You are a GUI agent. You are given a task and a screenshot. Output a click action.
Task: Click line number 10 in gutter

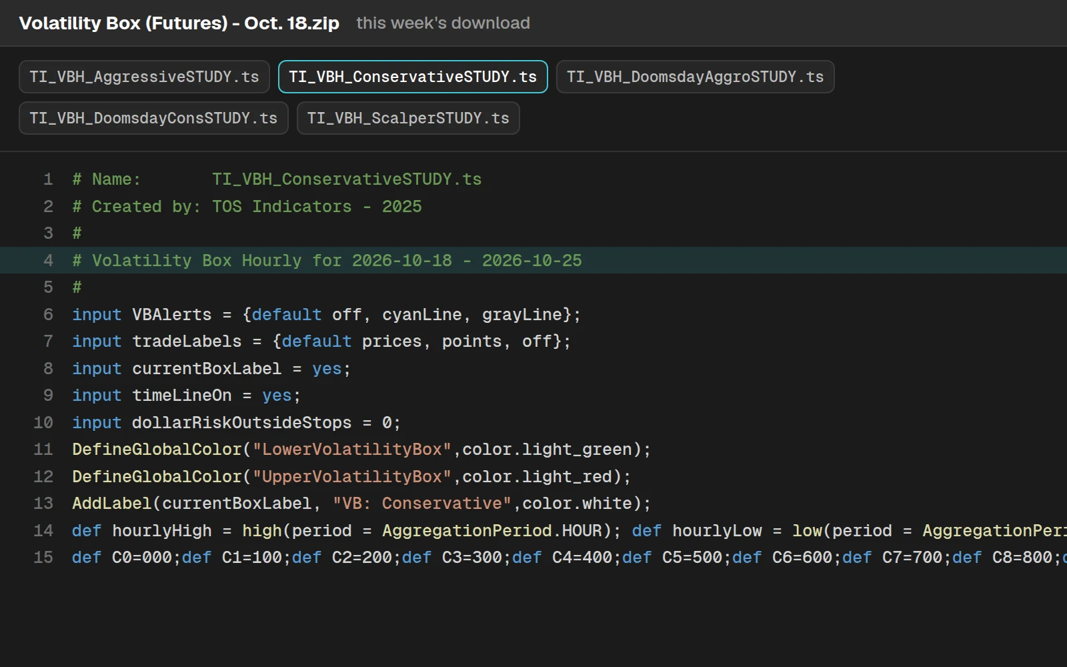pyautogui.click(x=43, y=423)
